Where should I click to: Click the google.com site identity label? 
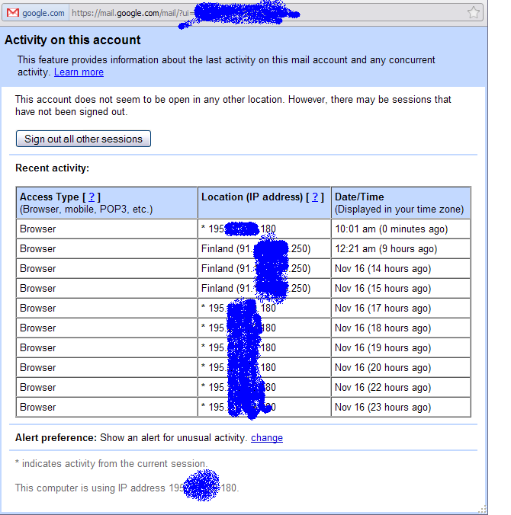pyautogui.click(x=43, y=13)
